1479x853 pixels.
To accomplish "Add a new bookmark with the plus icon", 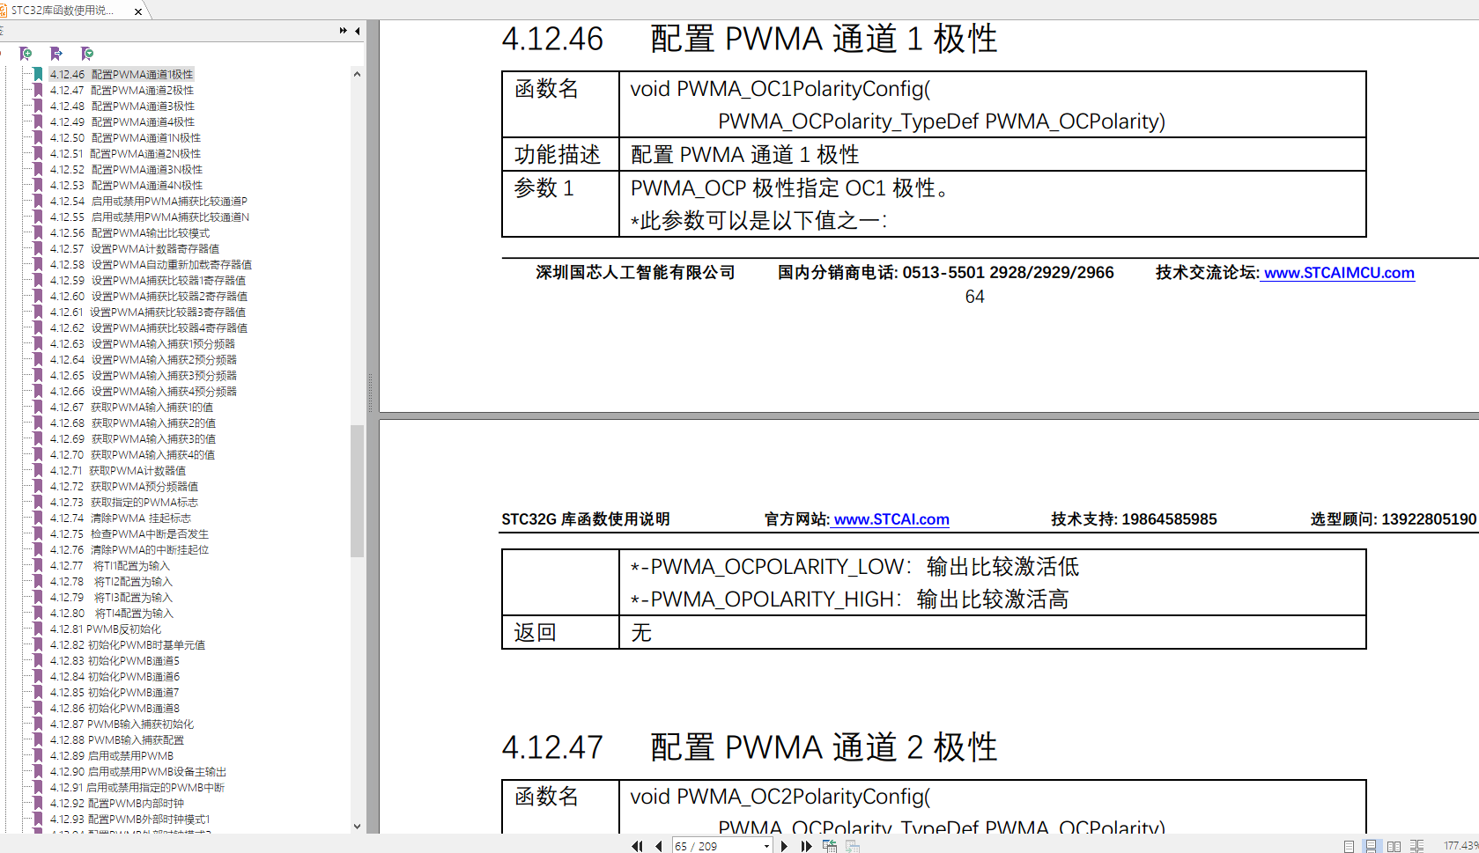I will click(x=26, y=55).
